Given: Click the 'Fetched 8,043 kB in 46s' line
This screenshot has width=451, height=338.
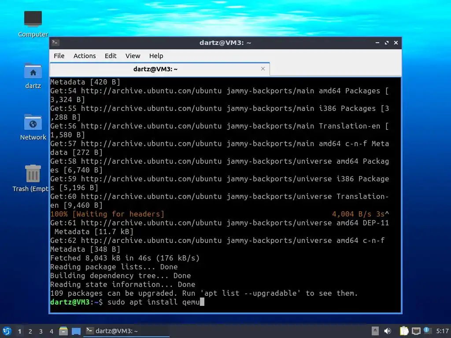Looking at the screenshot, I should [x=125, y=258].
